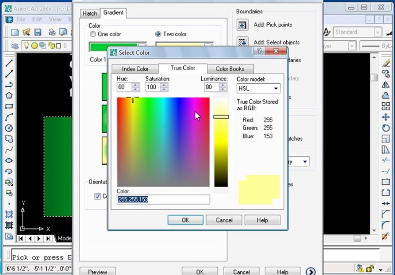Screen dimensions: 395x275
Task: Select the Ellipse Arc tool
Action: pos(9,171)
